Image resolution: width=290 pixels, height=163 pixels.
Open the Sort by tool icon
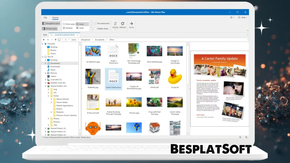(115, 23)
